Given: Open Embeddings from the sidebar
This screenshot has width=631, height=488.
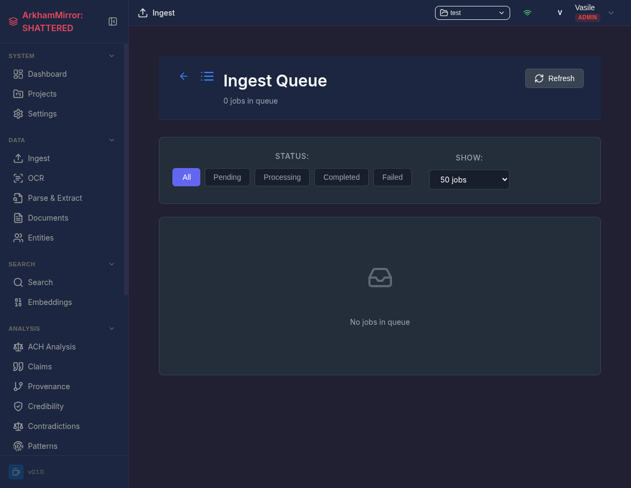Looking at the screenshot, I should (x=63, y=302).
